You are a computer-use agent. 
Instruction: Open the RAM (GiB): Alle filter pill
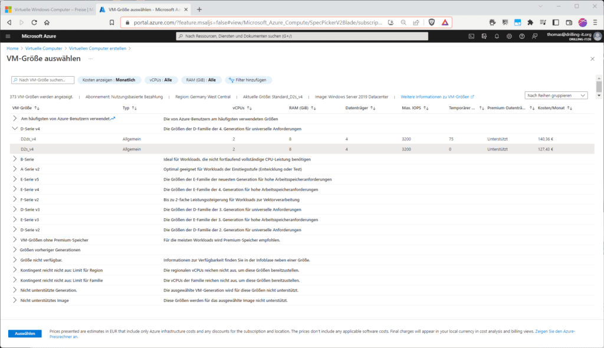201,80
